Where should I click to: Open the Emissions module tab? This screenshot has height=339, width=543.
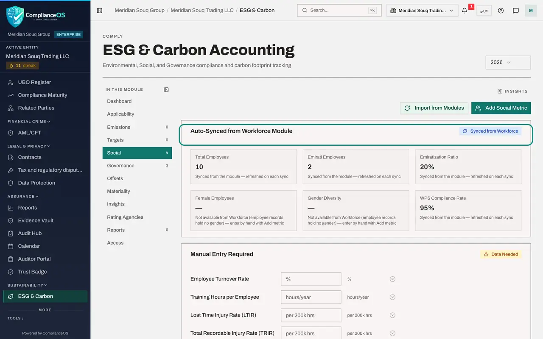pyautogui.click(x=137, y=127)
